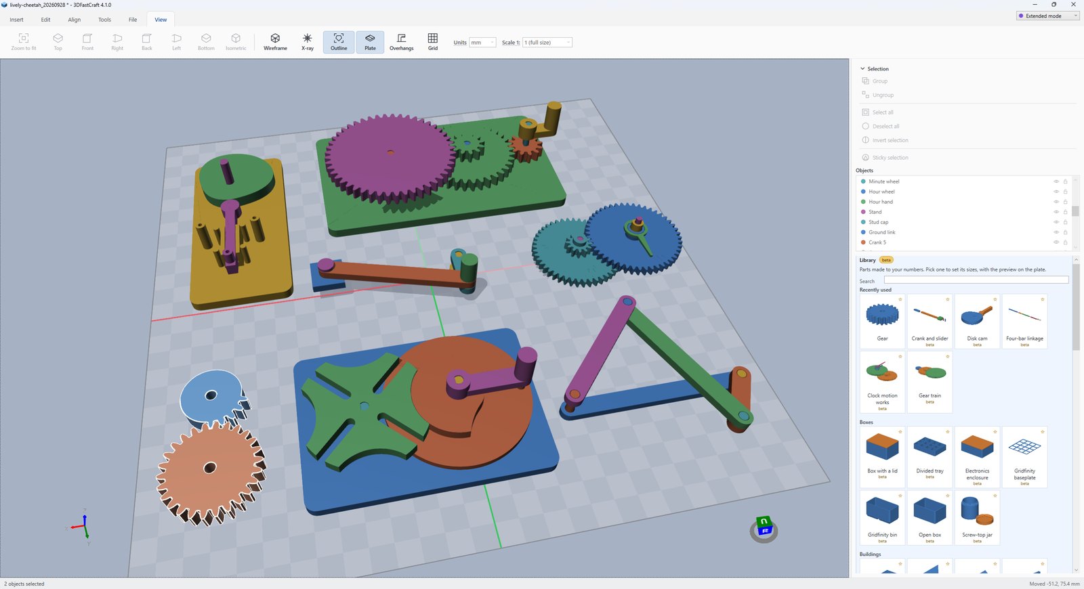Select the Gear library part
The image size is (1084, 589).
882,322
